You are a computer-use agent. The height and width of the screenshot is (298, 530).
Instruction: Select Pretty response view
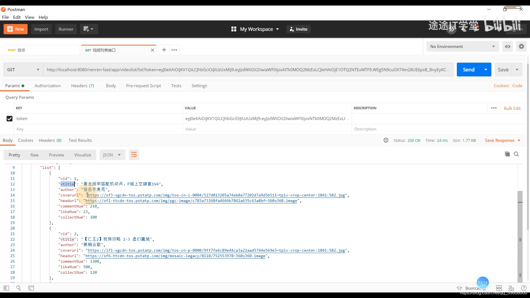(x=14, y=155)
